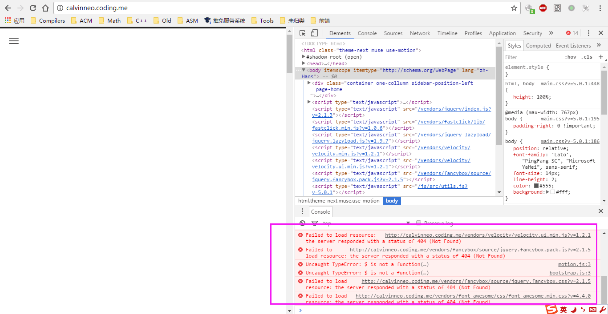Select html.theme-next.muse.use-motion breadcrumb
Screen dimensions: 608x314
pyautogui.click(x=339, y=201)
